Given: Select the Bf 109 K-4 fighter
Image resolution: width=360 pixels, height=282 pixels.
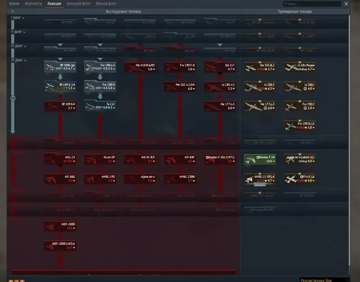Looking at the screenshot, I should [60, 106].
